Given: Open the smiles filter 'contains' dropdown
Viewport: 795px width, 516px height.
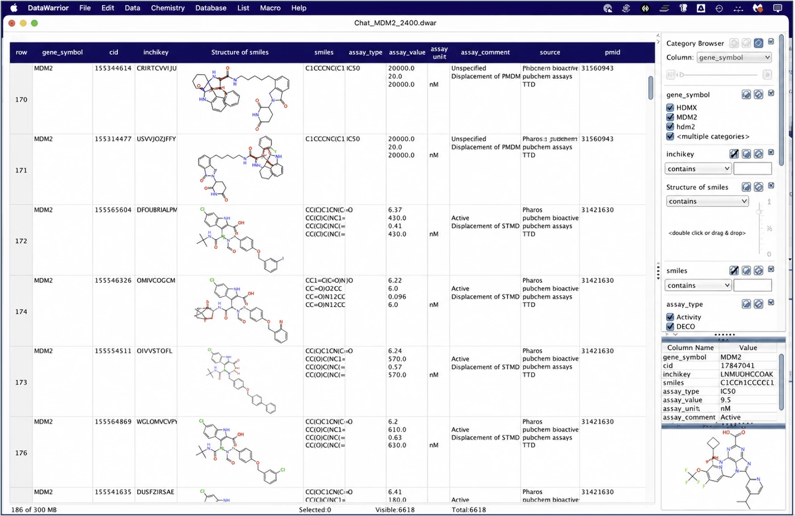Looking at the screenshot, I should click(698, 285).
